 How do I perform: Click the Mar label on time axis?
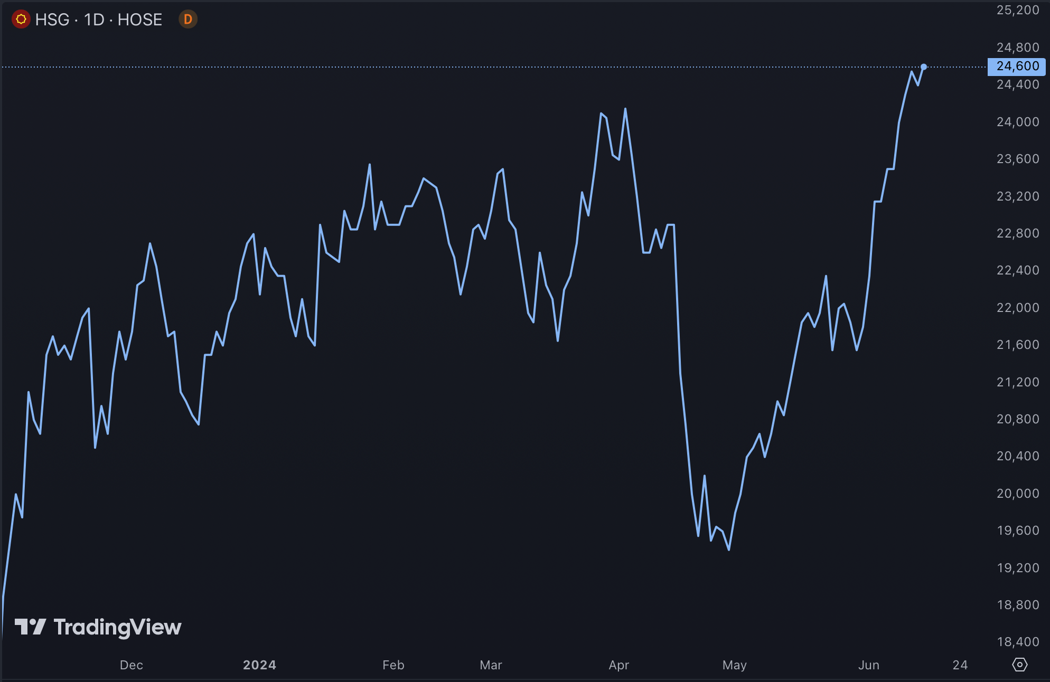[x=491, y=665]
